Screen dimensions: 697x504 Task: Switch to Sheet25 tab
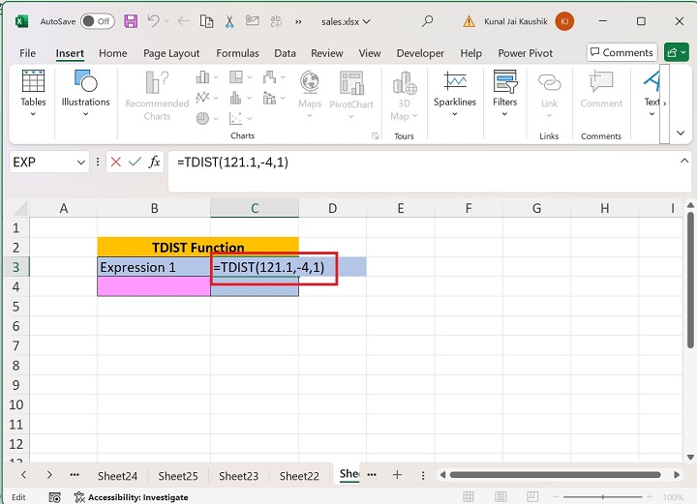click(178, 476)
